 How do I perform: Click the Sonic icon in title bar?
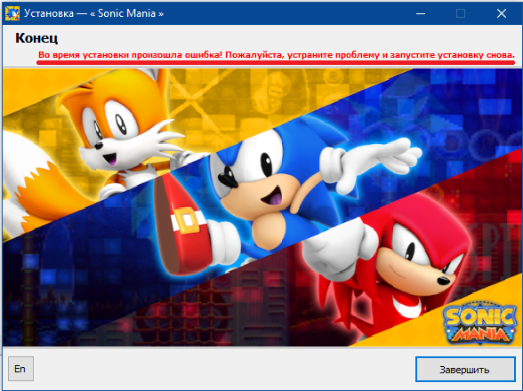12,13
